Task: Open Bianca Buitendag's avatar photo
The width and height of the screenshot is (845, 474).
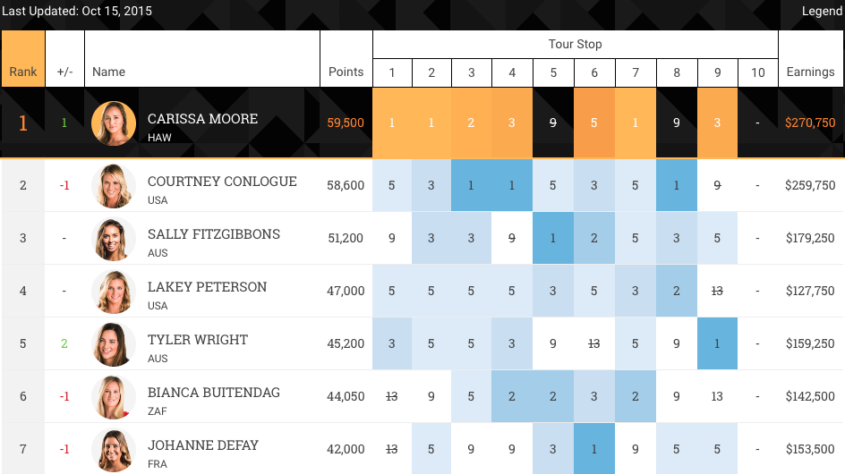Action: (114, 397)
